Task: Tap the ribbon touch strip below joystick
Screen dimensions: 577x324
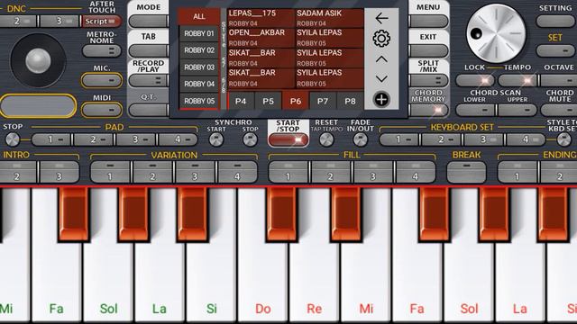Action: pyautogui.click(x=38, y=106)
